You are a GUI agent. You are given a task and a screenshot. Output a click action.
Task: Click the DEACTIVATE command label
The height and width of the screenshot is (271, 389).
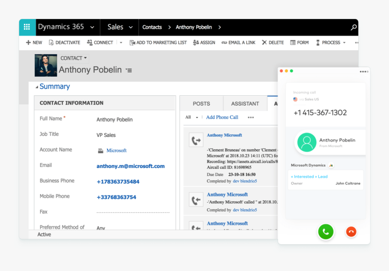pos(68,42)
